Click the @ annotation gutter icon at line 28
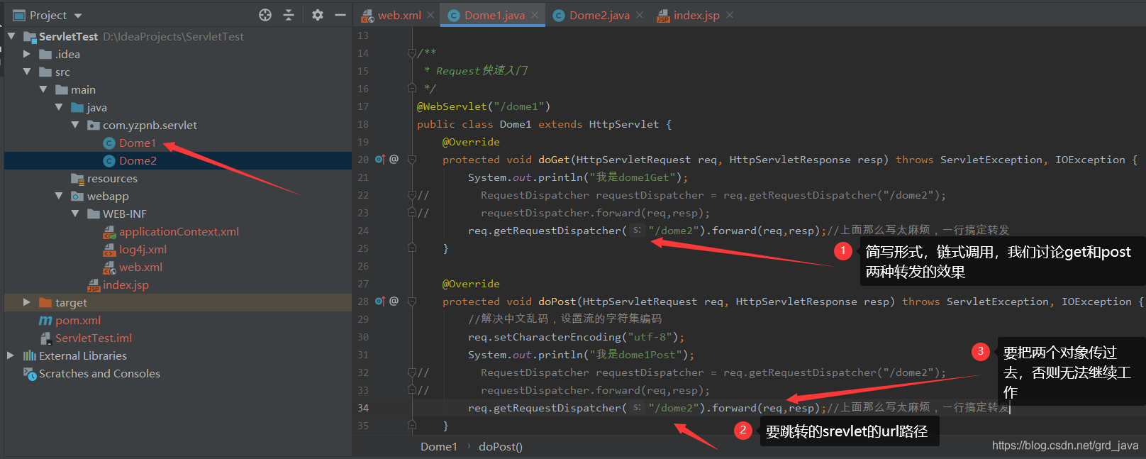 point(394,301)
